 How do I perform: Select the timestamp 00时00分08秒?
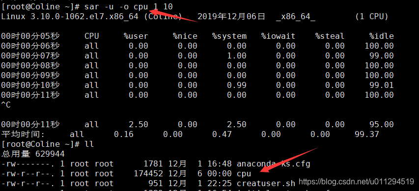pos(30,65)
